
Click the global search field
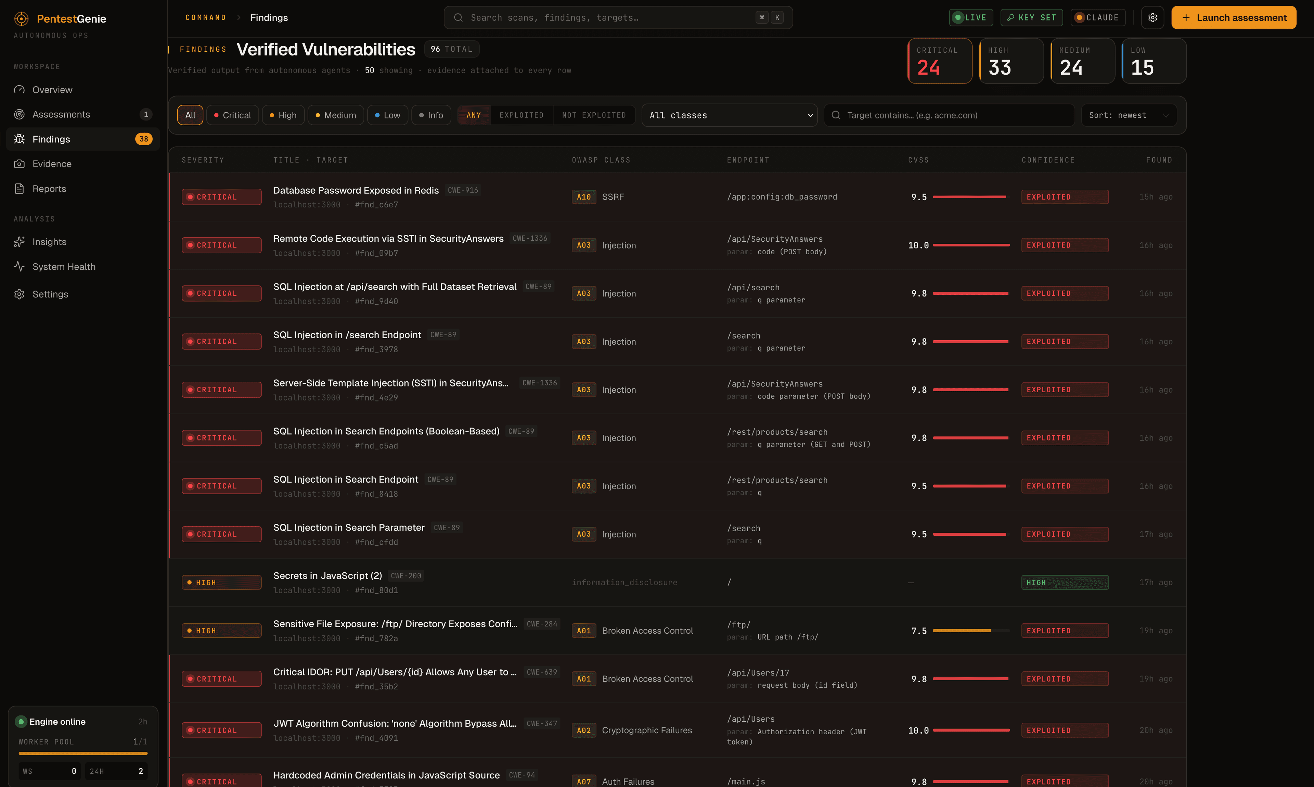pyautogui.click(x=618, y=17)
